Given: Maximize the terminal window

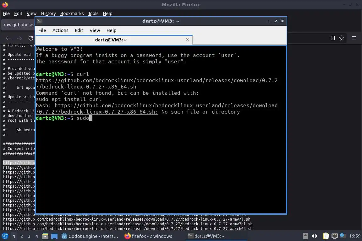Looking at the screenshot, I should tap(276, 21).
